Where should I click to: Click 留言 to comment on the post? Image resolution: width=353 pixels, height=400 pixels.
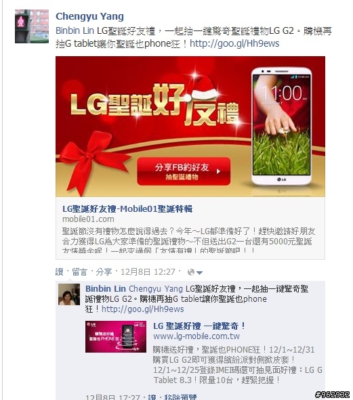tap(79, 272)
